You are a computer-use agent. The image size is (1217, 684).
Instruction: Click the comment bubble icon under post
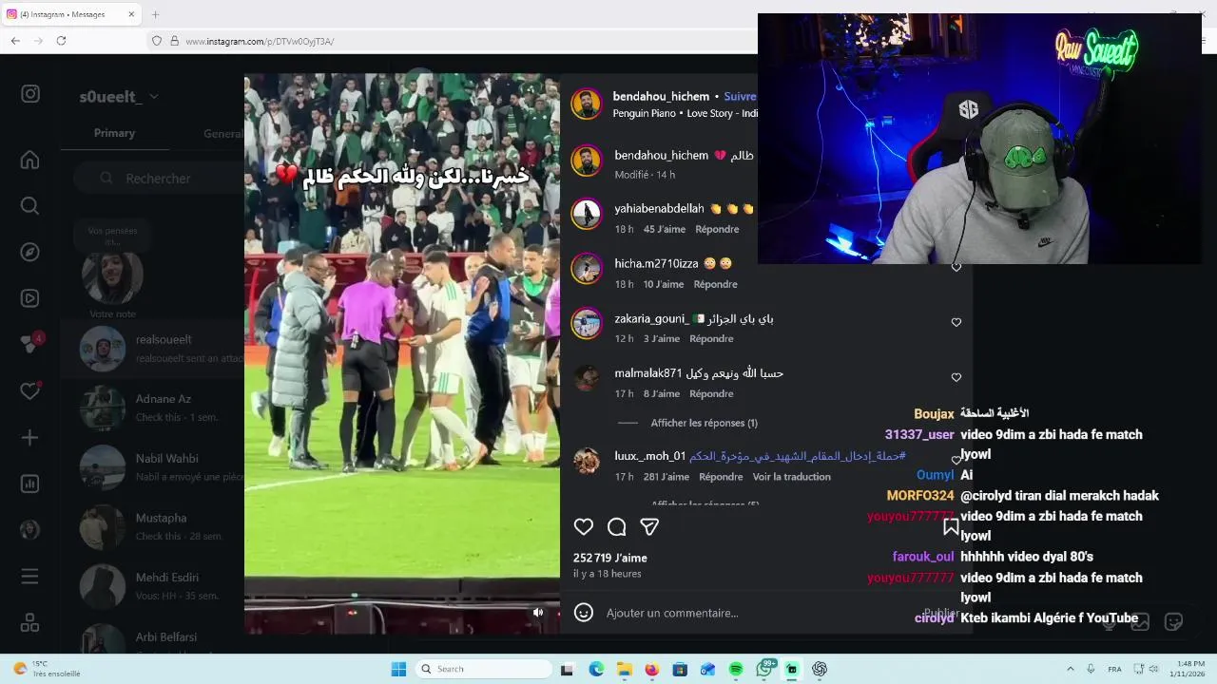point(617,527)
